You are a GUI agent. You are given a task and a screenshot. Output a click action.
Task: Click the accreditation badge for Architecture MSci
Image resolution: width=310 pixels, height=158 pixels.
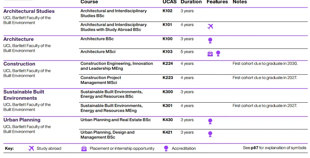click(218, 53)
